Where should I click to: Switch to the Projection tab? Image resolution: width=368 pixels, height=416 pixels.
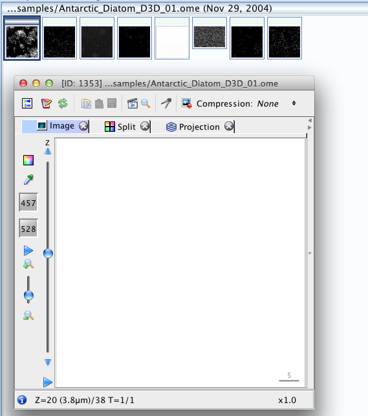(x=199, y=127)
